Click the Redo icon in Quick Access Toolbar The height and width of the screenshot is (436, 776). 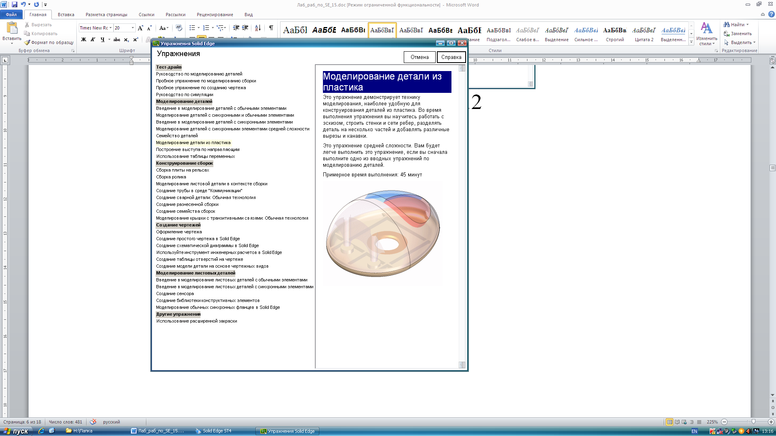36,4
